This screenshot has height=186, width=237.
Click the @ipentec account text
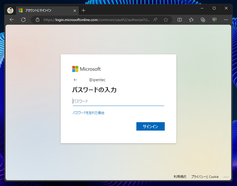coord(97,80)
